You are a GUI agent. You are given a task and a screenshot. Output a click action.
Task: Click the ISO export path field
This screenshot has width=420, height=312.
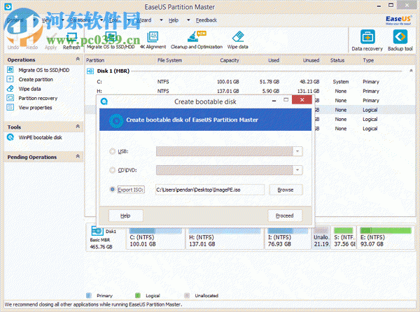(210, 190)
